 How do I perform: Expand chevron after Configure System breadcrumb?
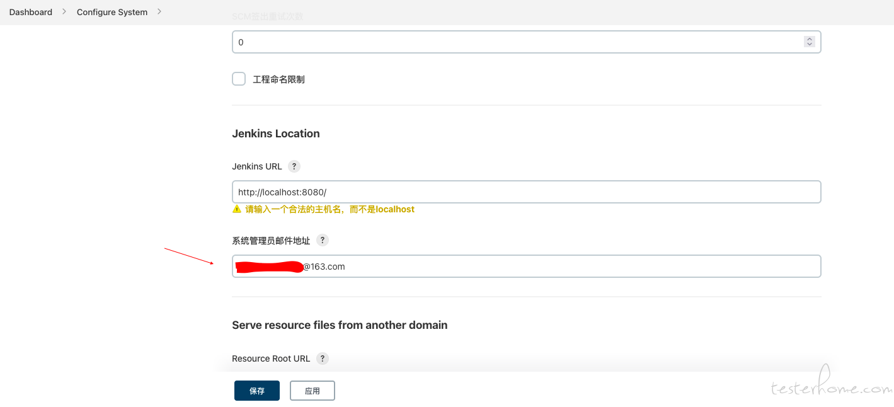pos(159,11)
